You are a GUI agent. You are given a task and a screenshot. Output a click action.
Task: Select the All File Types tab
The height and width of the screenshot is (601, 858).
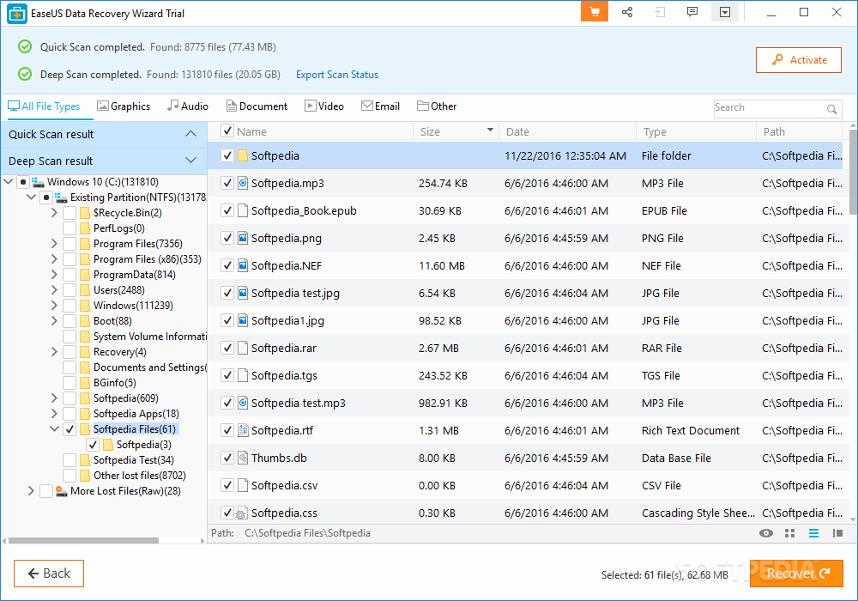coord(44,106)
